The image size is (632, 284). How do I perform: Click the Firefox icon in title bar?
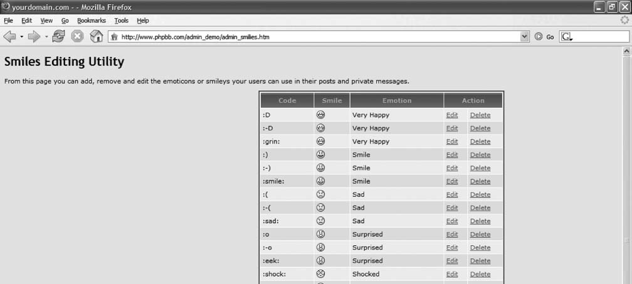coord(6,6)
